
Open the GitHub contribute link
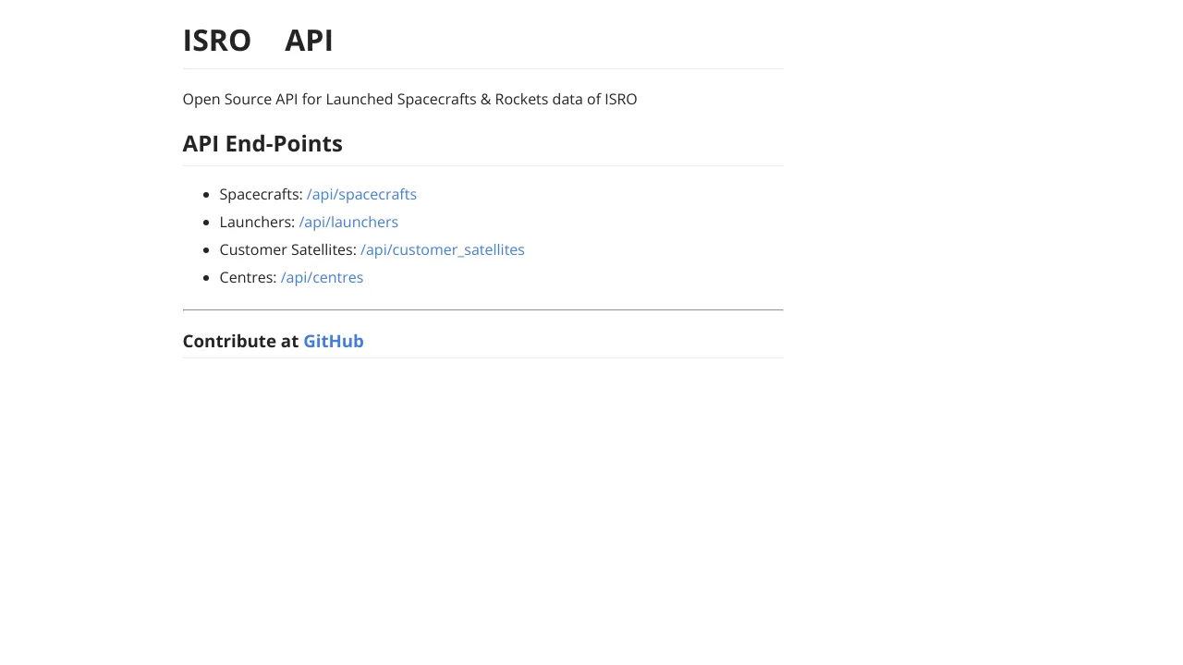(x=334, y=341)
